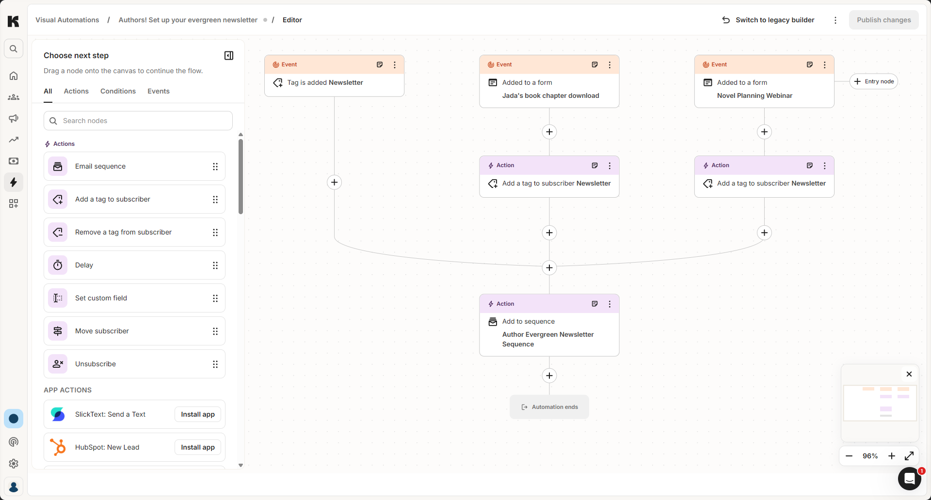Image resolution: width=931 pixels, height=500 pixels.
Task: Click Switch to legacy builder
Action: pyautogui.click(x=768, y=20)
